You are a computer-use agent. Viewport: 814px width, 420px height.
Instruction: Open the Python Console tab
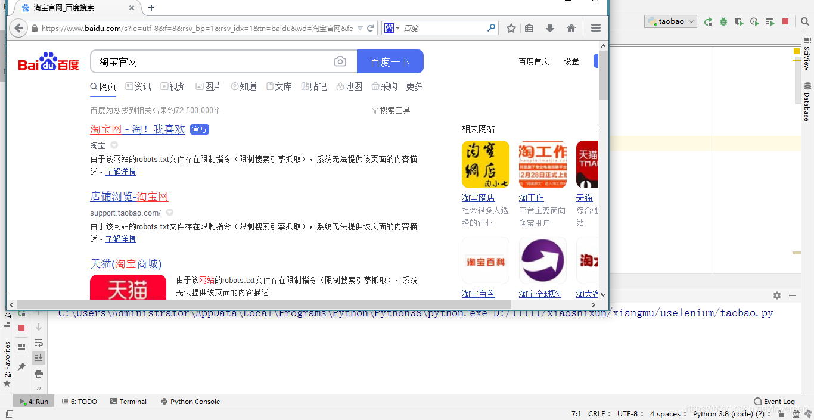coord(190,402)
